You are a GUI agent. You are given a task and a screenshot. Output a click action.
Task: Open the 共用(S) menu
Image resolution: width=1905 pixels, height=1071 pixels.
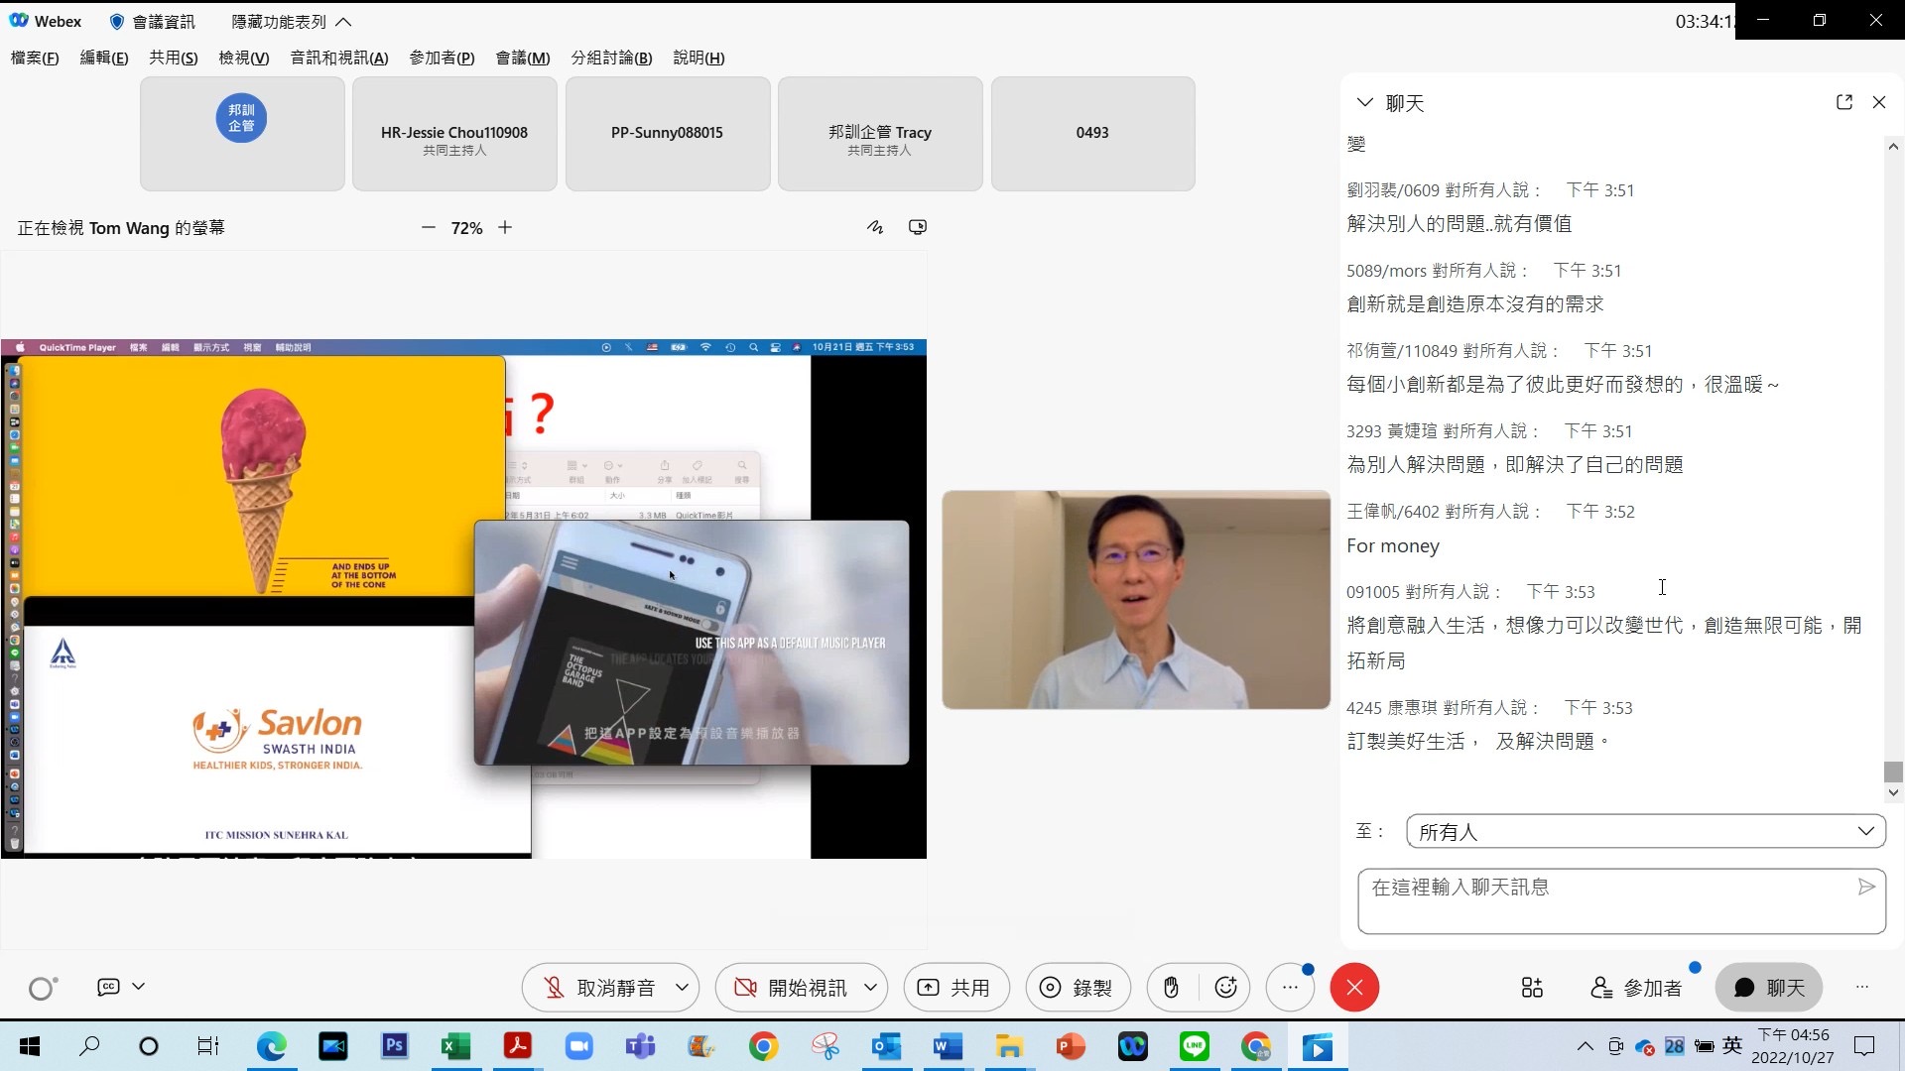pos(174,58)
